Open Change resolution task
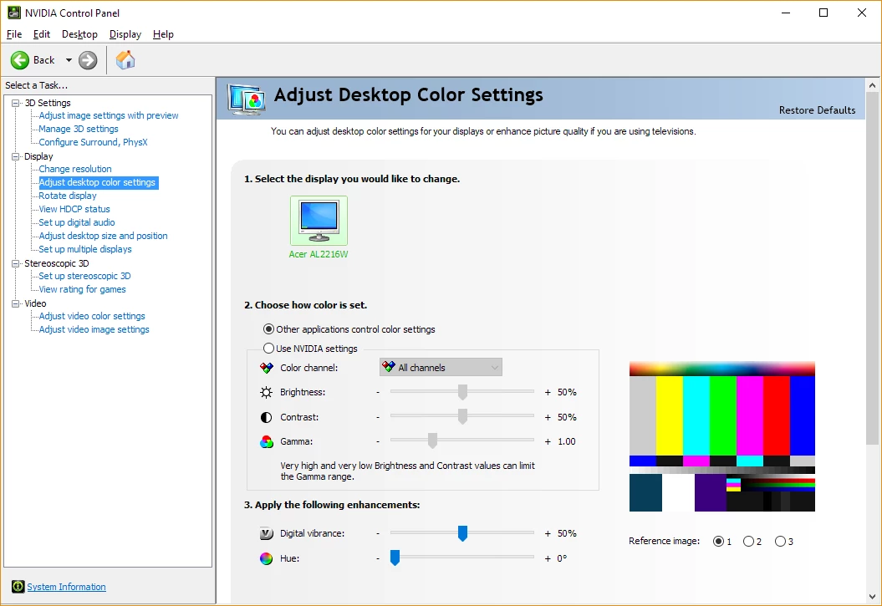Viewport: 882px width, 606px height. coord(74,169)
